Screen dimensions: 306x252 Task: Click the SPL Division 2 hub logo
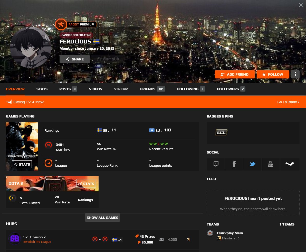(15, 239)
